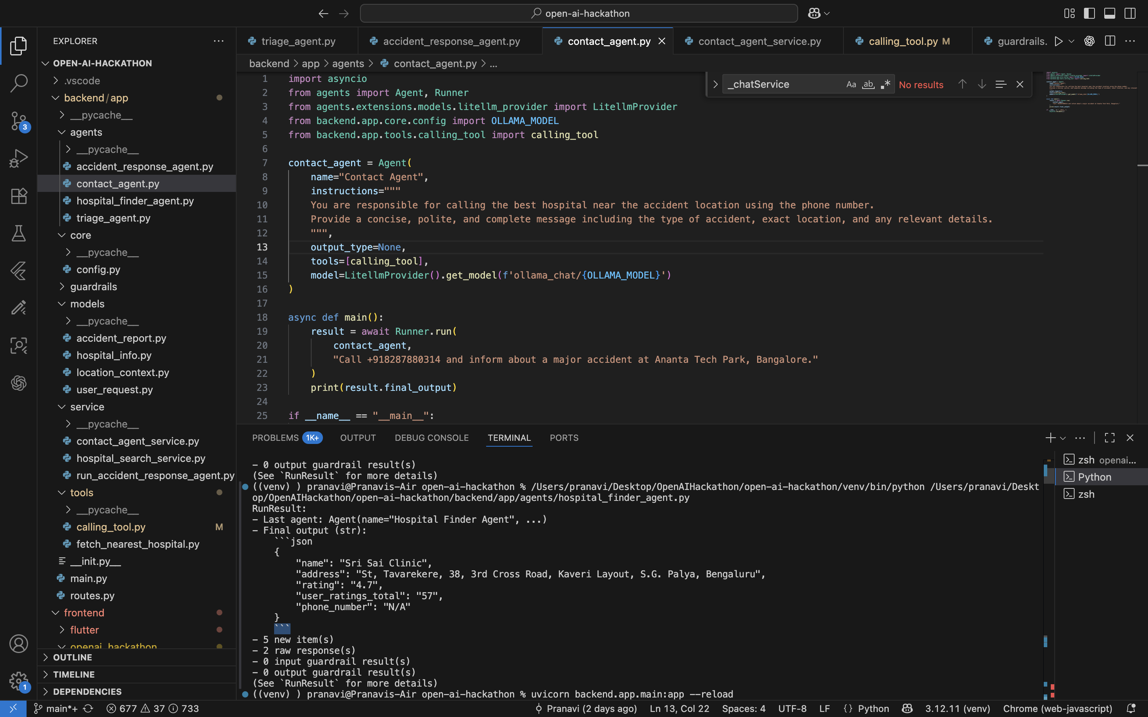The image size is (1148, 717).
Task: Open the notifications bell in status bar
Action: (1131, 708)
